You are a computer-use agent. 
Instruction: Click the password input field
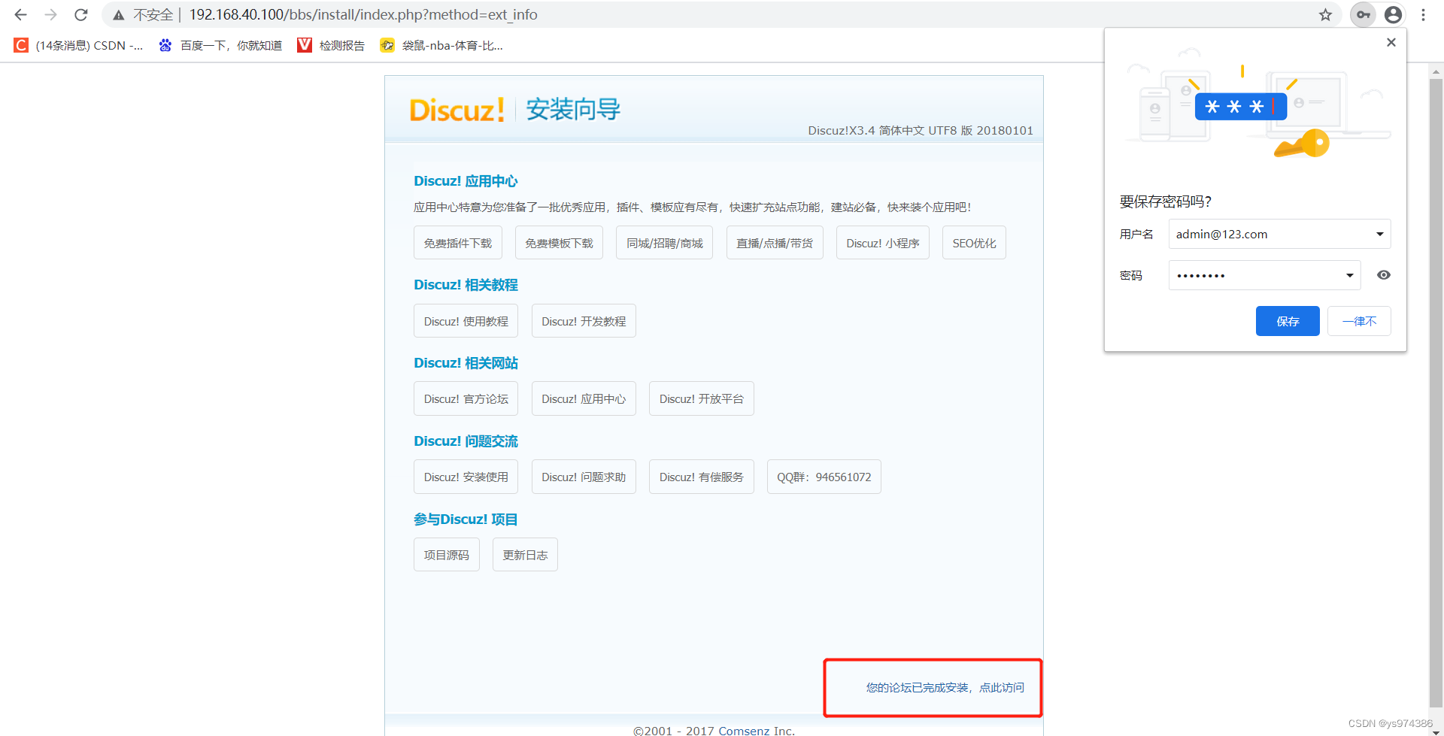tap(1264, 275)
